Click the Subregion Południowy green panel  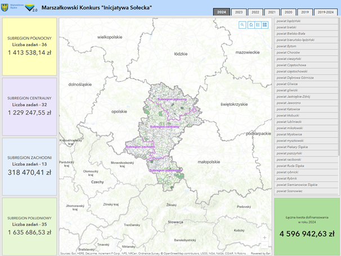29,224
